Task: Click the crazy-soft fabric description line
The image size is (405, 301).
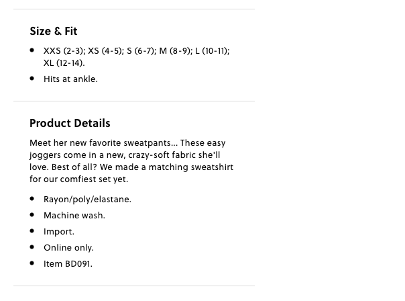Action: tap(125, 155)
